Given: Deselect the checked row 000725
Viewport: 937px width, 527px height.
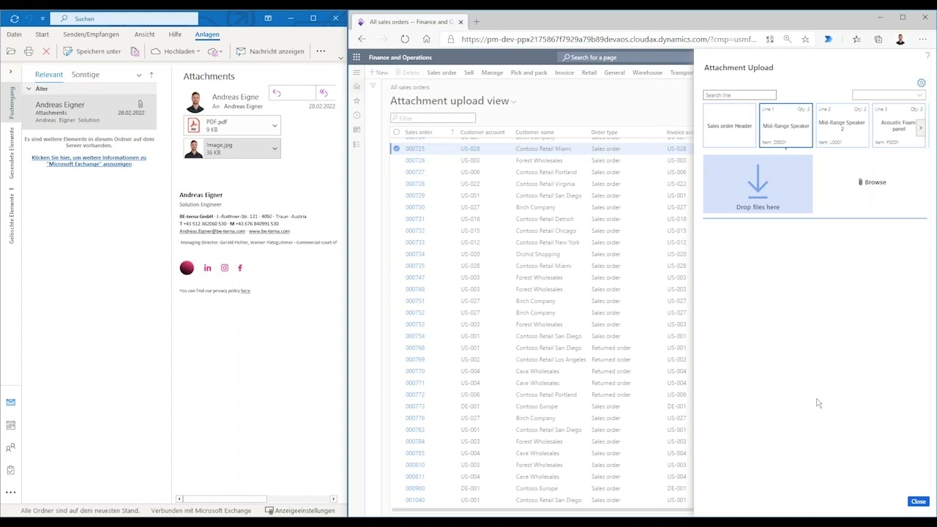Looking at the screenshot, I should coord(397,149).
